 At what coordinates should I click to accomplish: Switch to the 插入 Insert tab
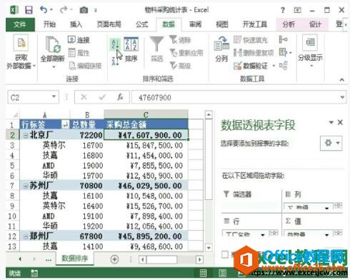click(76, 24)
